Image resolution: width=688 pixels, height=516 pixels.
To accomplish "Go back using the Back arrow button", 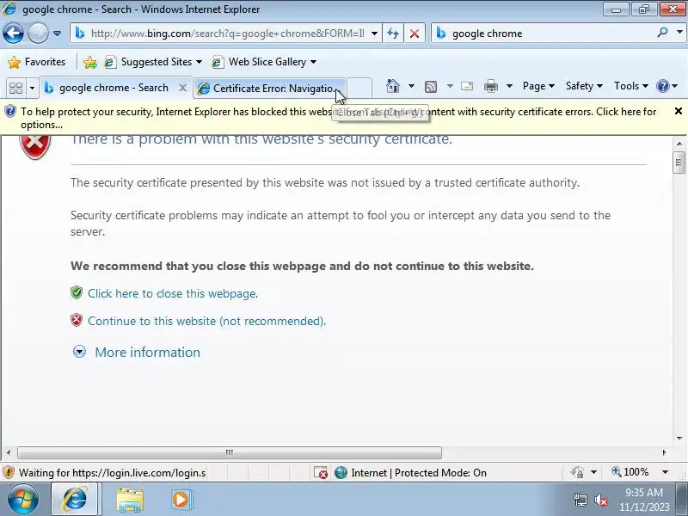I will tap(13, 33).
